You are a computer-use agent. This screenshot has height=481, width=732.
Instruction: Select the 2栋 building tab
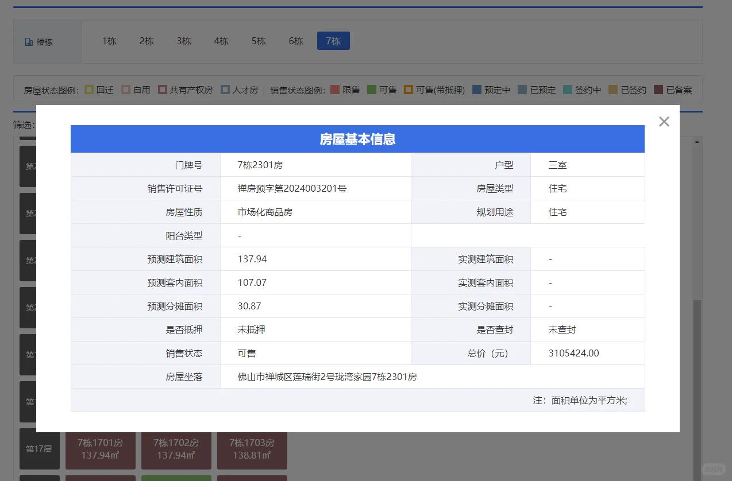click(147, 41)
